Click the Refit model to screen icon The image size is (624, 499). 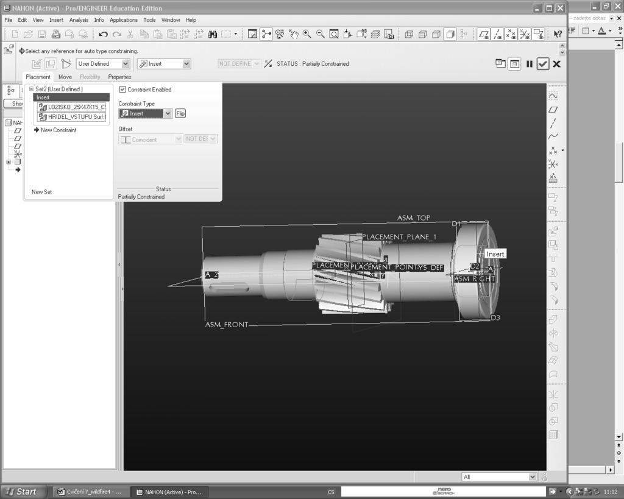pyautogui.click(x=334, y=34)
